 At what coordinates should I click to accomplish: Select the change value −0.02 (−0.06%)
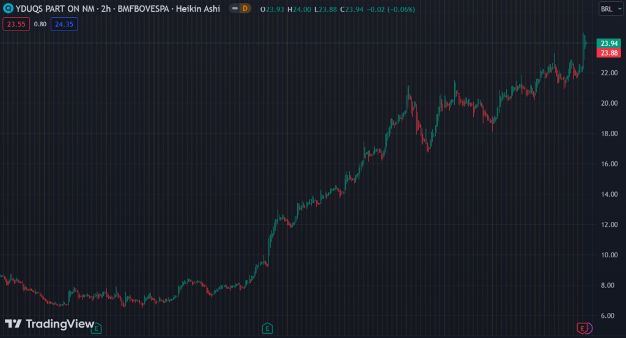(x=391, y=9)
